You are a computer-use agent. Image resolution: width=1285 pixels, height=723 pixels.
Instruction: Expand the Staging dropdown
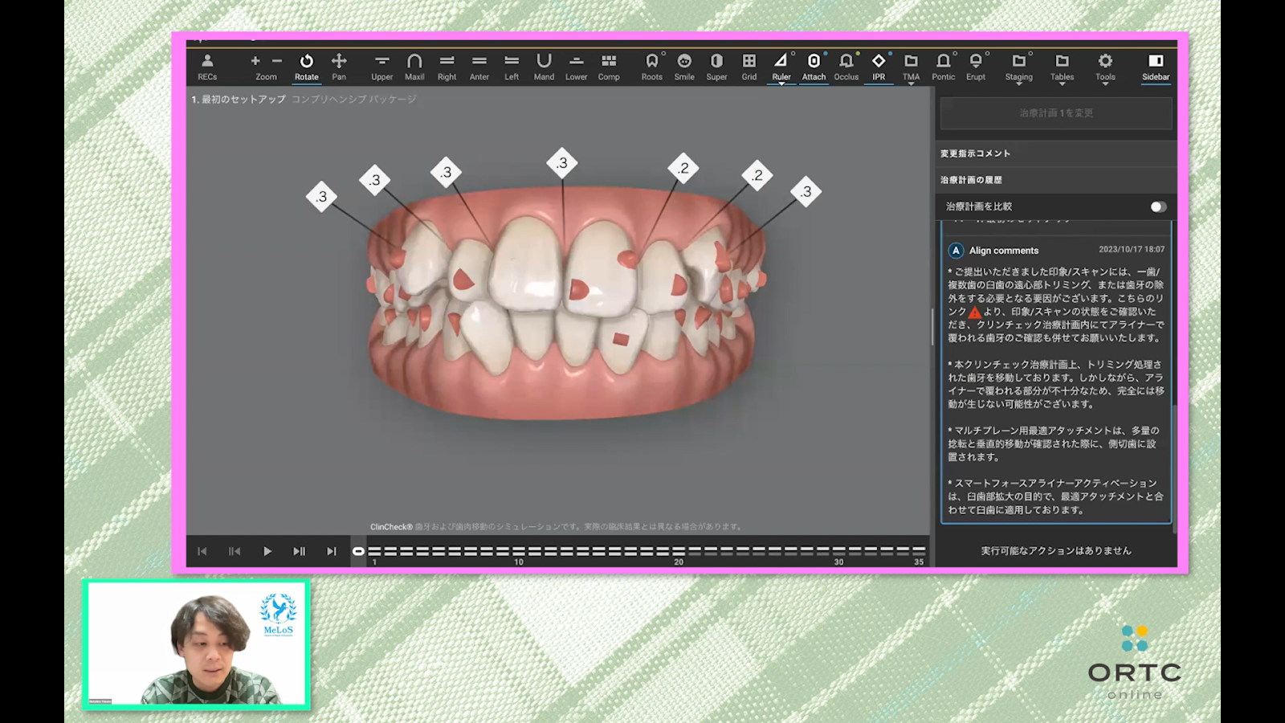point(1018,67)
